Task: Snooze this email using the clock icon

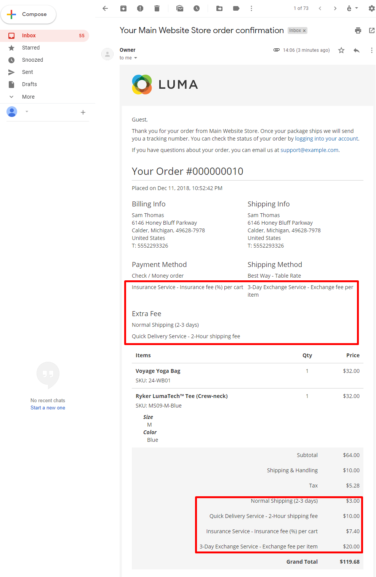Action: [x=197, y=8]
